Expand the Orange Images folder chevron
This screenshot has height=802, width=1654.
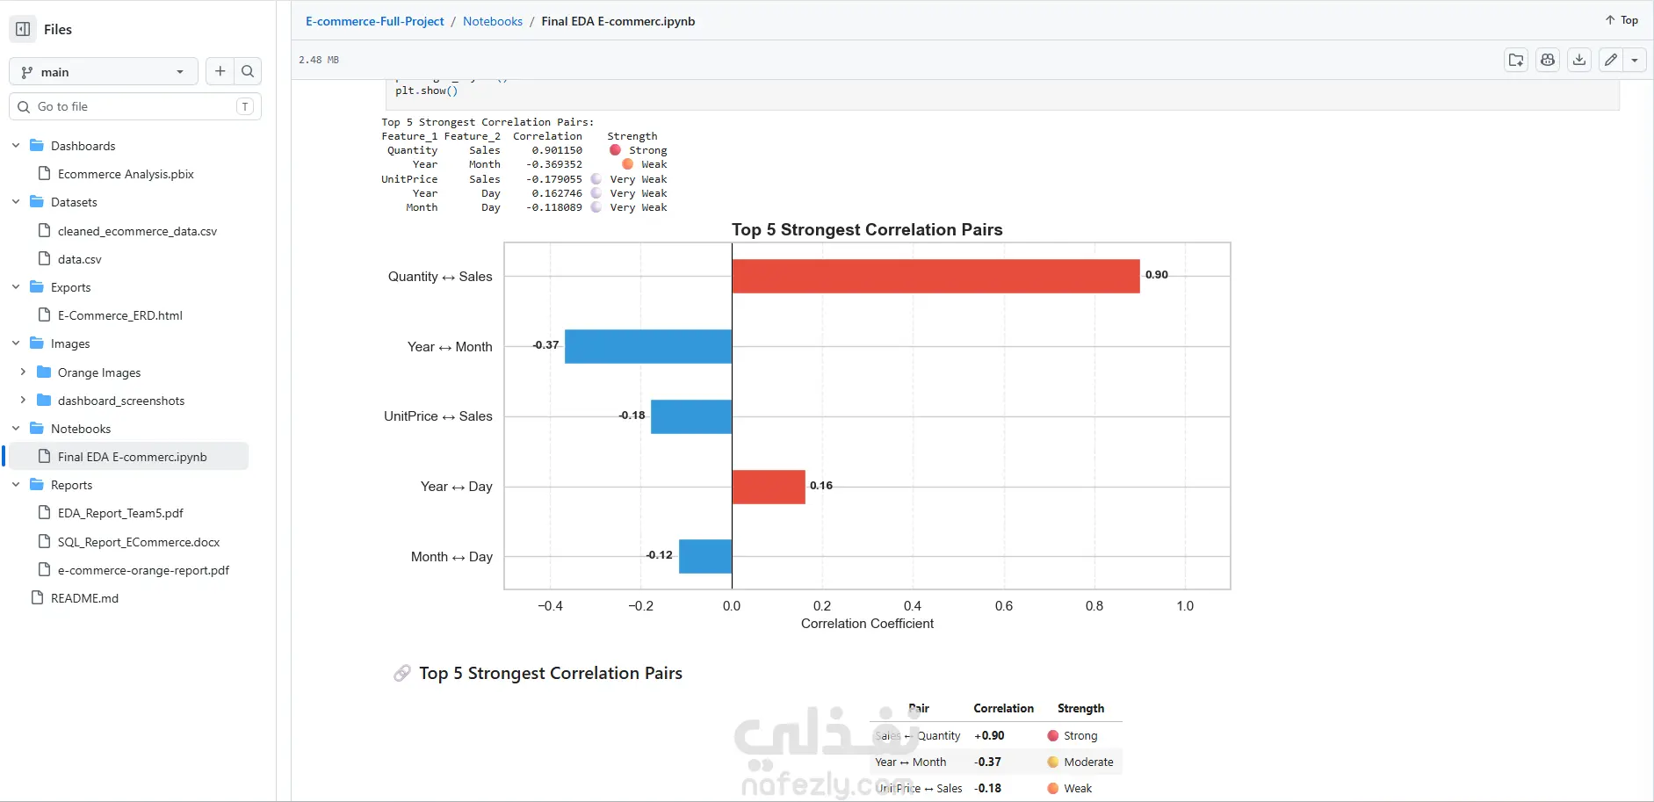[23, 372]
